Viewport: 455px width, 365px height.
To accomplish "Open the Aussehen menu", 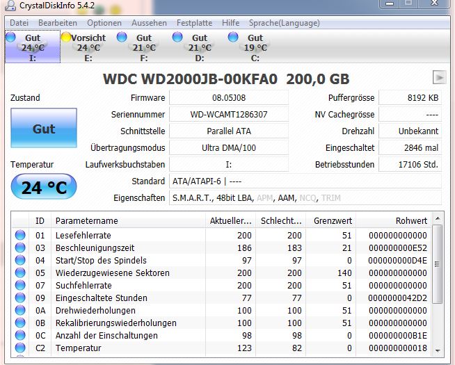I will tap(149, 23).
